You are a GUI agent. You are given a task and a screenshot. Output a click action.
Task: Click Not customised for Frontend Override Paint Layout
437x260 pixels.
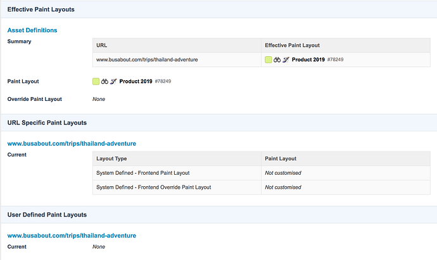pyautogui.click(x=282, y=187)
